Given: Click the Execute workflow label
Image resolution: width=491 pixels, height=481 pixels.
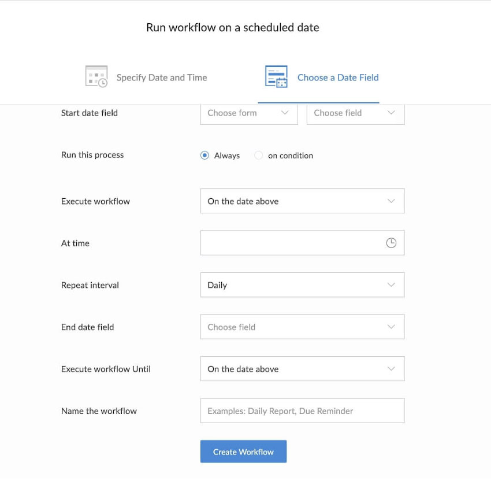Looking at the screenshot, I should [95, 201].
